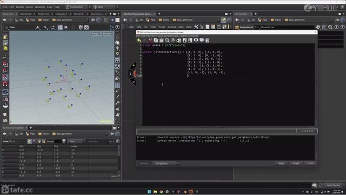Click the Close button in code editor
Image resolution: width=346 pixels, height=195 pixels.
[x=310, y=164]
